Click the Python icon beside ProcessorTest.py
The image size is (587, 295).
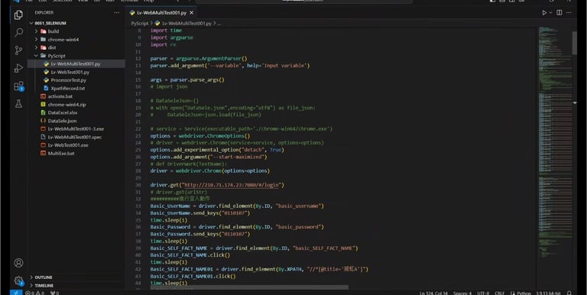46,80
